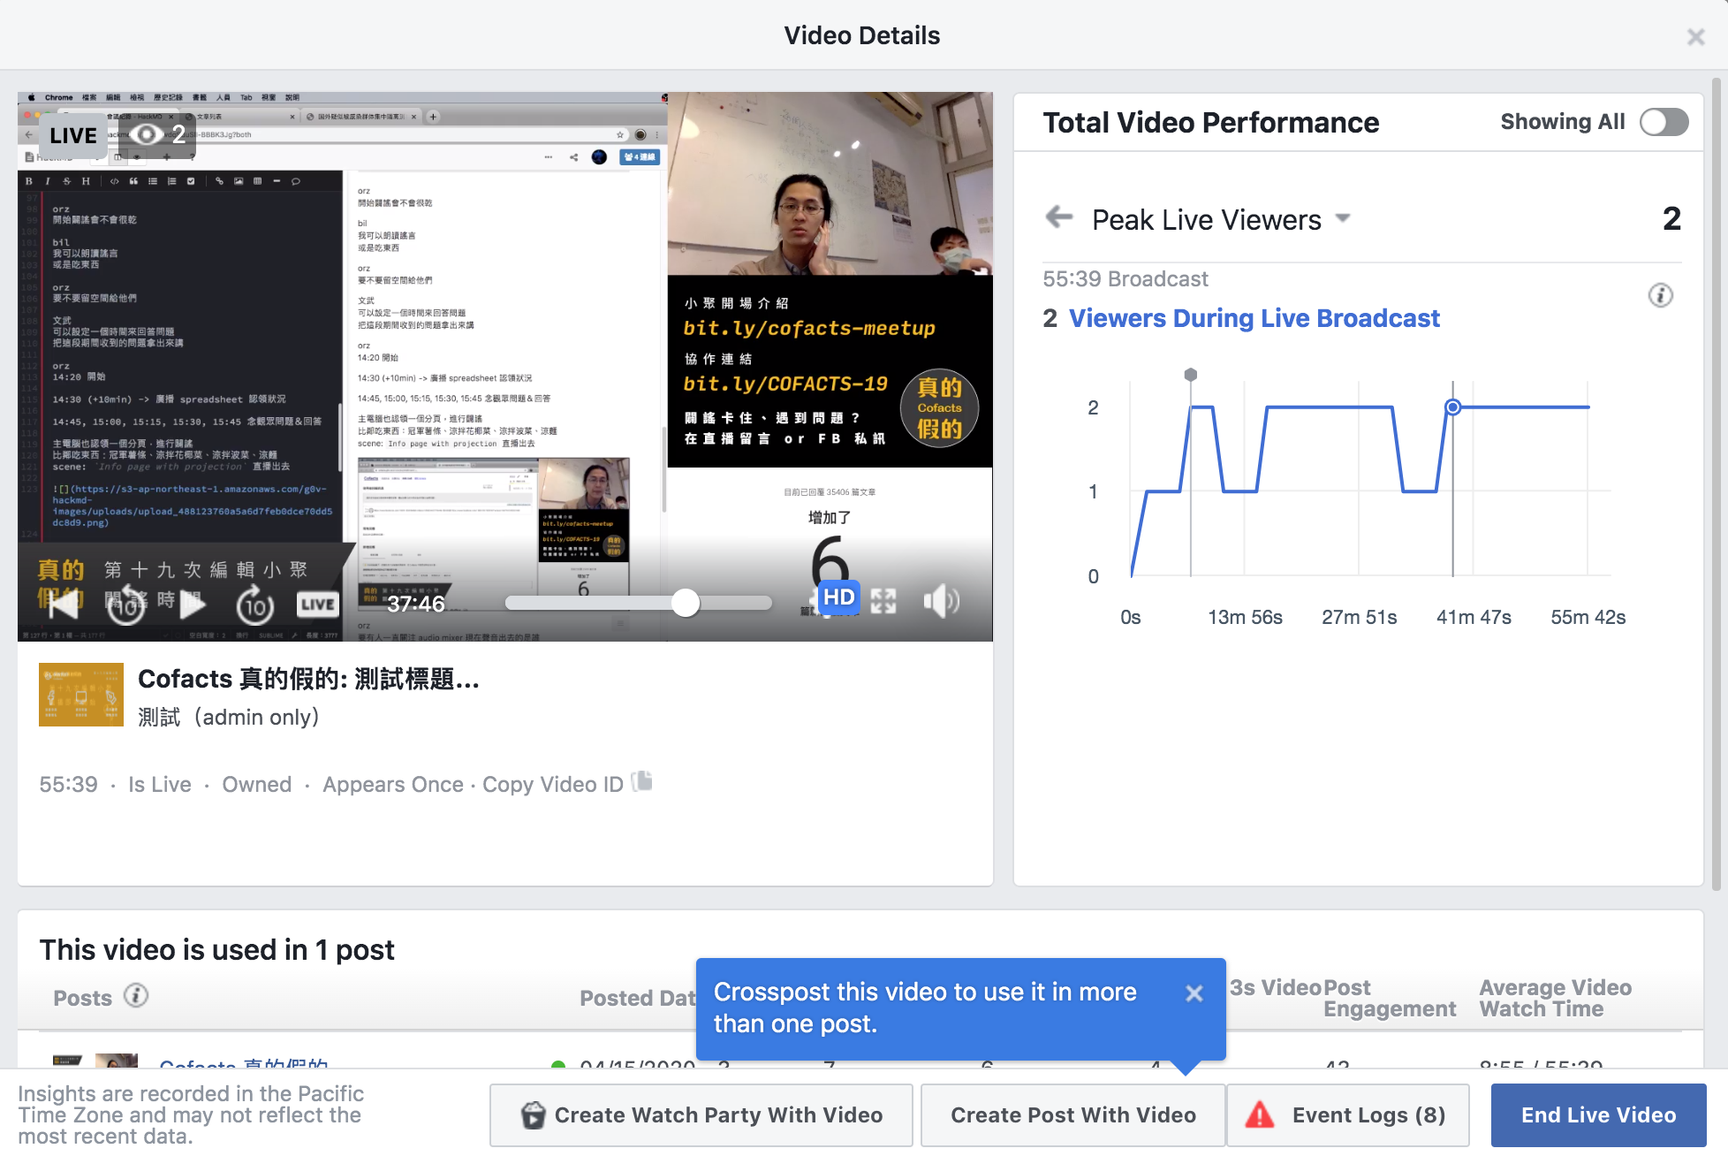Image resolution: width=1728 pixels, height=1156 pixels.
Task: Open Event Logs (8)
Action: click(1348, 1115)
